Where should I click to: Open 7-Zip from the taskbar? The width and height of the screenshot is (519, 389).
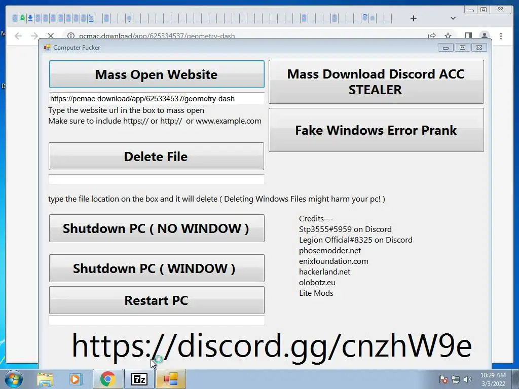click(x=139, y=379)
